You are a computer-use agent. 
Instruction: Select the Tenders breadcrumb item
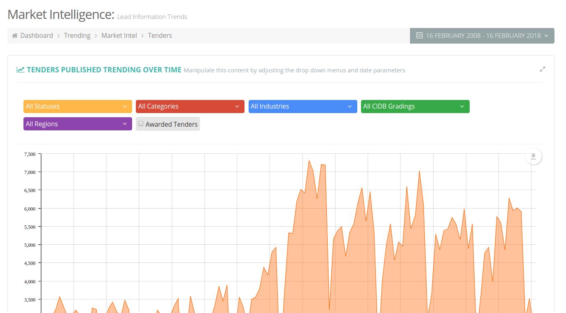point(160,35)
